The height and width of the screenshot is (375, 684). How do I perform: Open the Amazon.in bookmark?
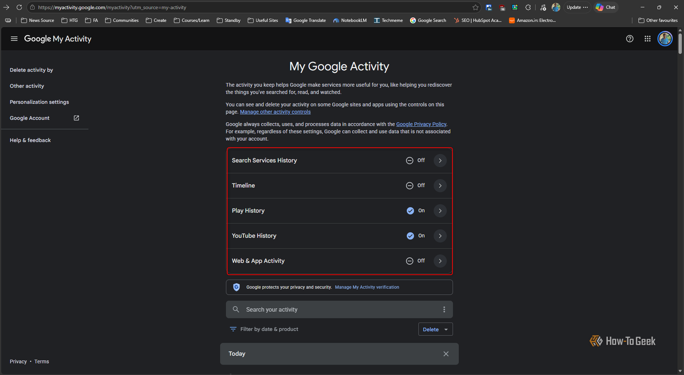pyautogui.click(x=532, y=21)
